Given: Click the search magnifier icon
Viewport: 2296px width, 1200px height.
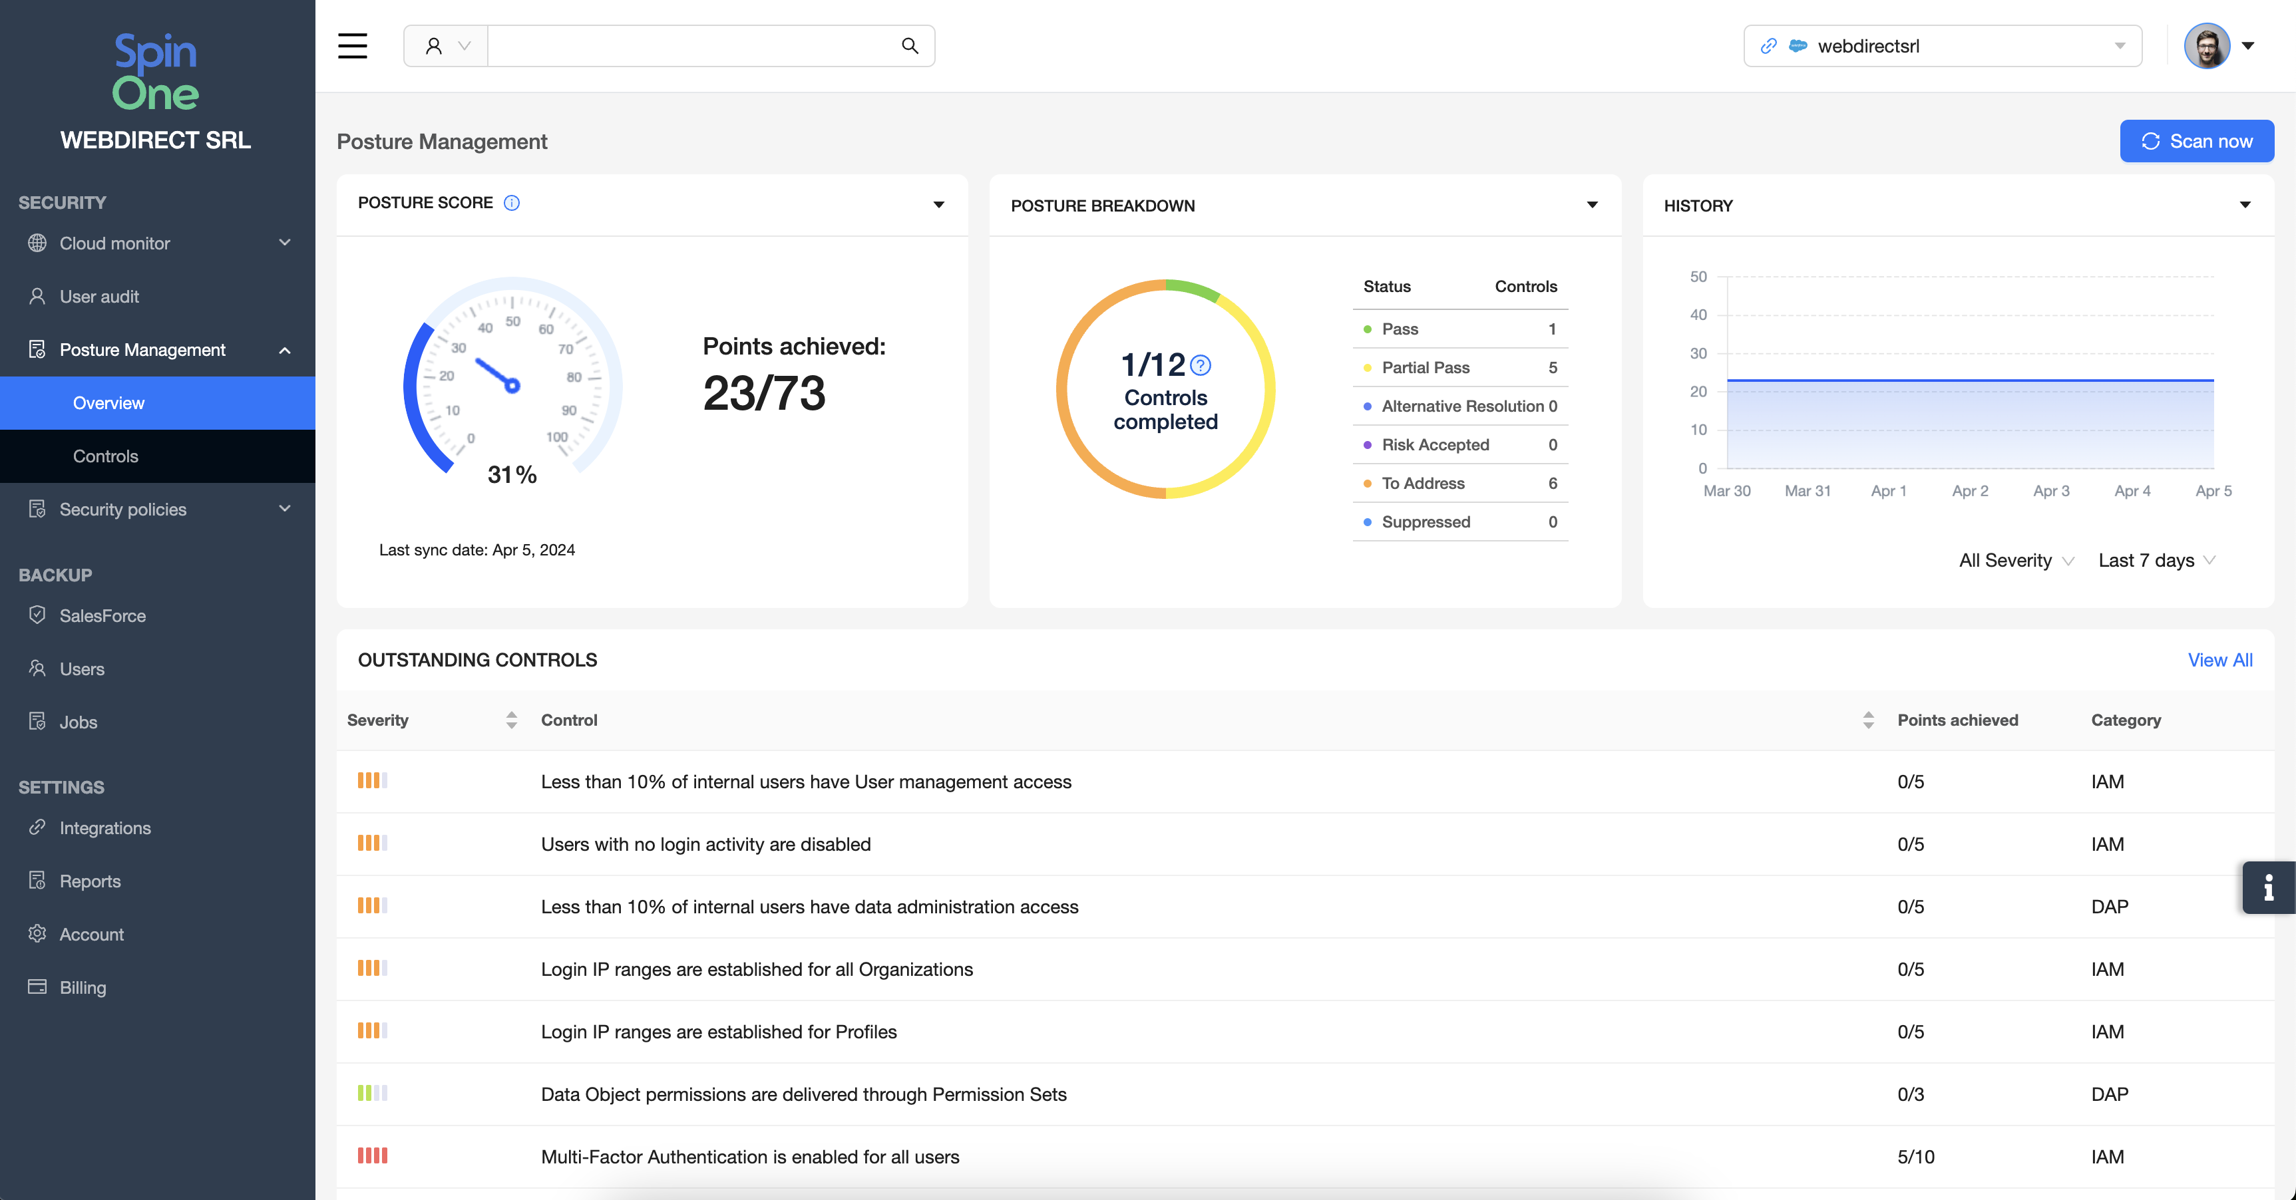Looking at the screenshot, I should click(x=909, y=45).
